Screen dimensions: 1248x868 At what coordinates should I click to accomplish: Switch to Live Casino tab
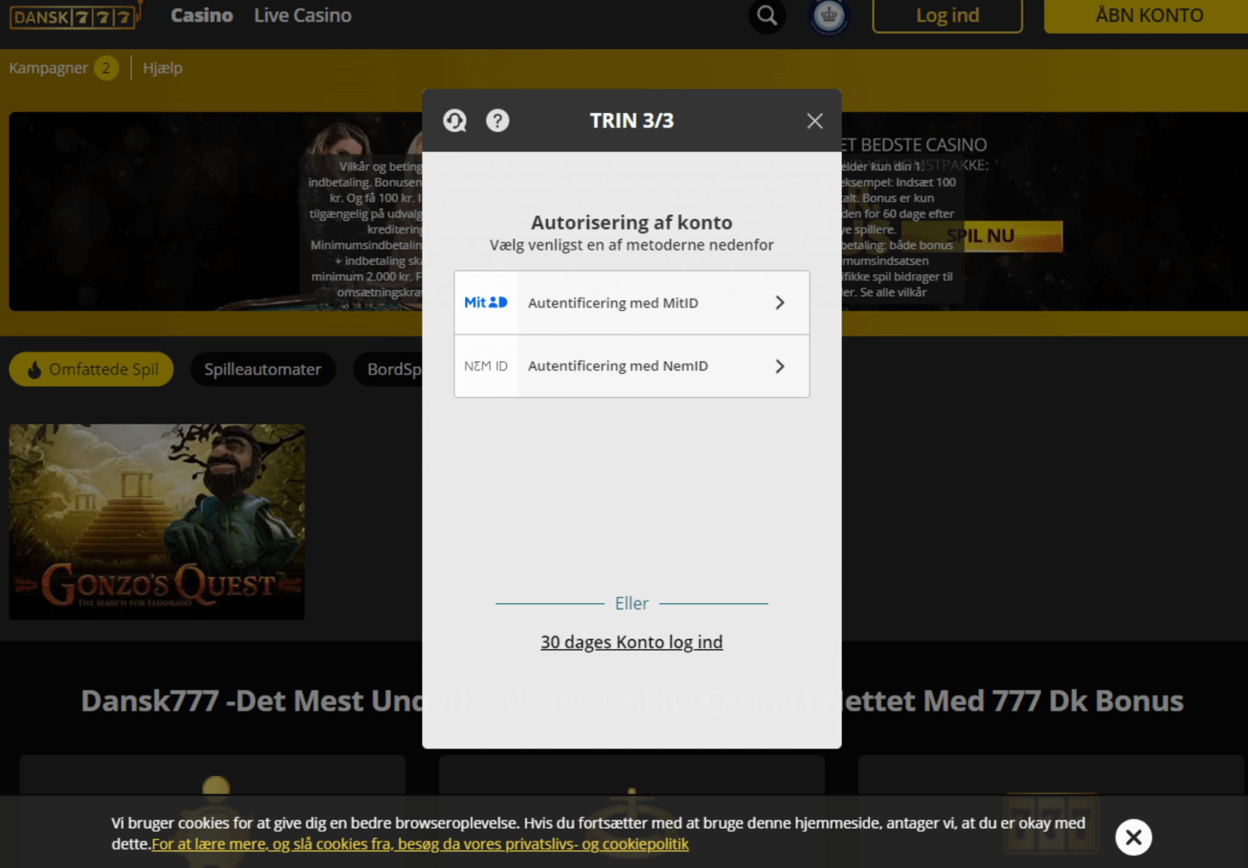[x=303, y=15]
